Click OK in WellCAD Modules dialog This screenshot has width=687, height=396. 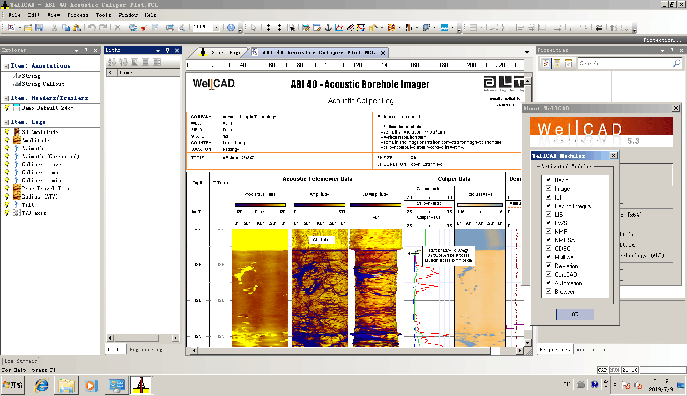tap(575, 314)
